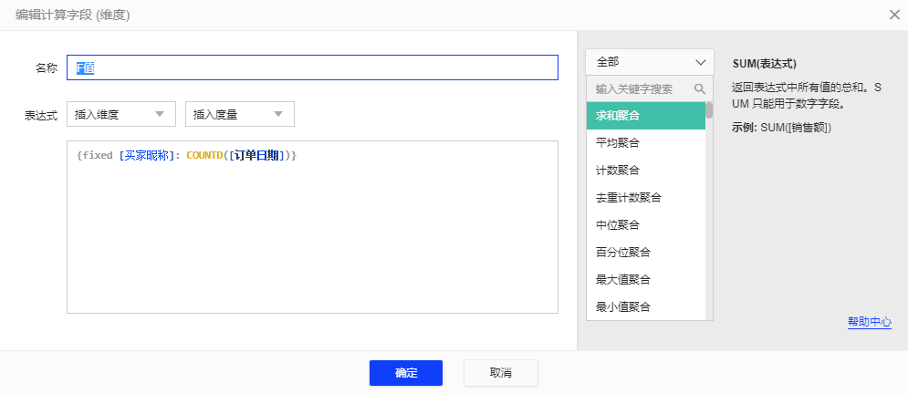
Task: Close the edit calculated field dialog
Action: point(894,14)
